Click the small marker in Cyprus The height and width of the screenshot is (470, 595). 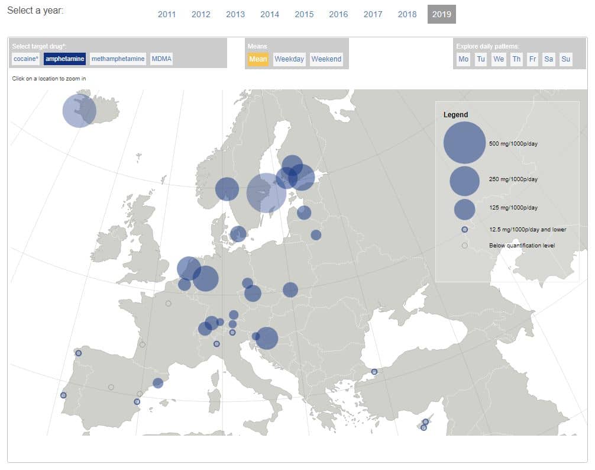pyautogui.click(x=425, y=422)
